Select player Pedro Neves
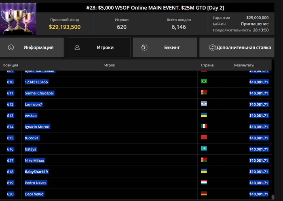283x201 pixels. (36, 183)
